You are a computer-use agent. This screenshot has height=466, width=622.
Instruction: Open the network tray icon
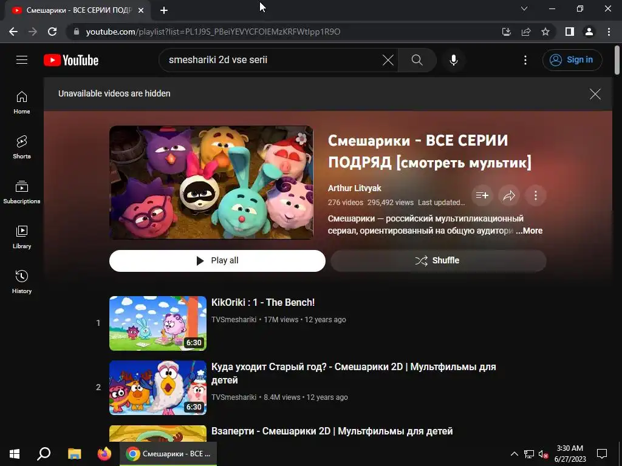tap(529, 454)
